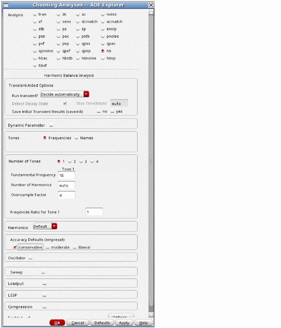
Task: Click the Apply button
Action: pos(124,323)
